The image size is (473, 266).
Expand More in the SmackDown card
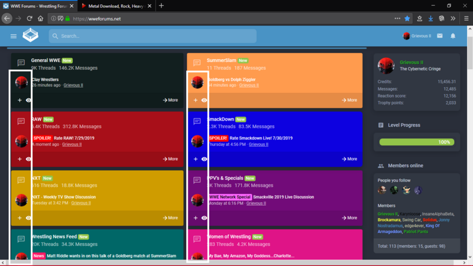(x=349, y=159)
